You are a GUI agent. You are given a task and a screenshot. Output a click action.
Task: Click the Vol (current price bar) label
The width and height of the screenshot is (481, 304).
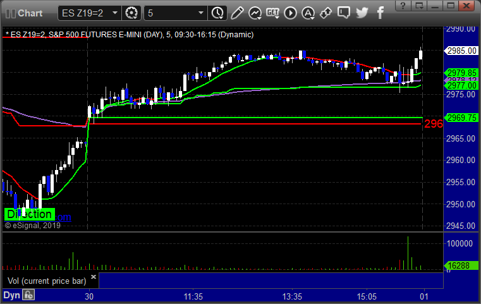(x=47, y=281)
